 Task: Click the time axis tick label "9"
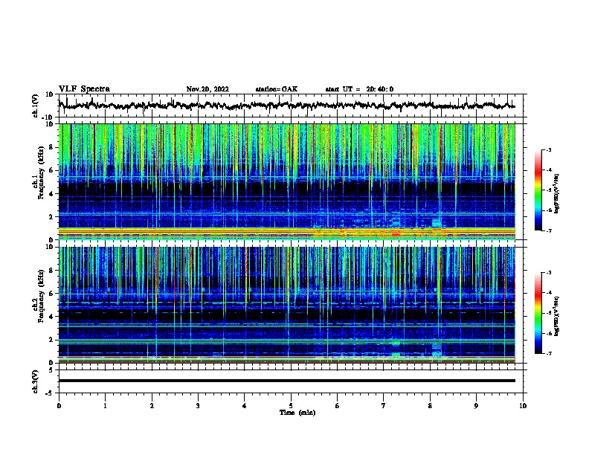coord(476,406)
